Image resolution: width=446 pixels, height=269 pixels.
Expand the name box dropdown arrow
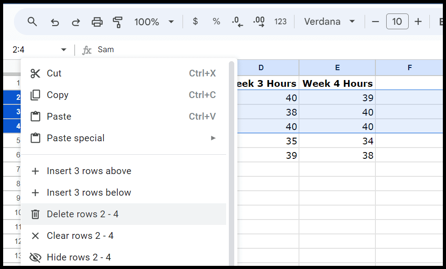[x=63, y=49]
